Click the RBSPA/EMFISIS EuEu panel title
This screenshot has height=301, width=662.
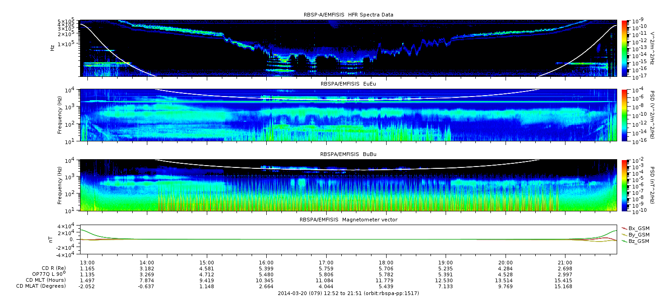[x=348, y=84]
